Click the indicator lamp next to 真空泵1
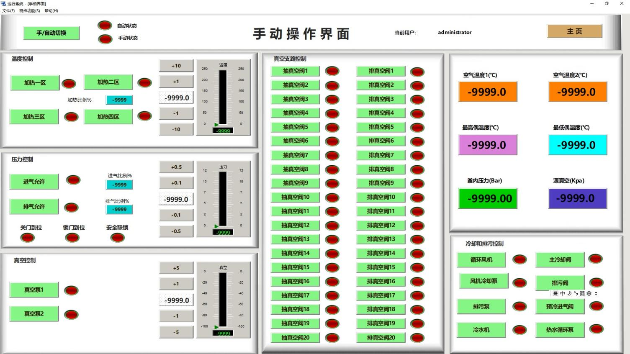The image size is (630, 354). [71, 290]
